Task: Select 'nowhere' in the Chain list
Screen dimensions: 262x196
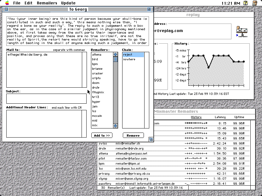Action: tap(129, 59)
